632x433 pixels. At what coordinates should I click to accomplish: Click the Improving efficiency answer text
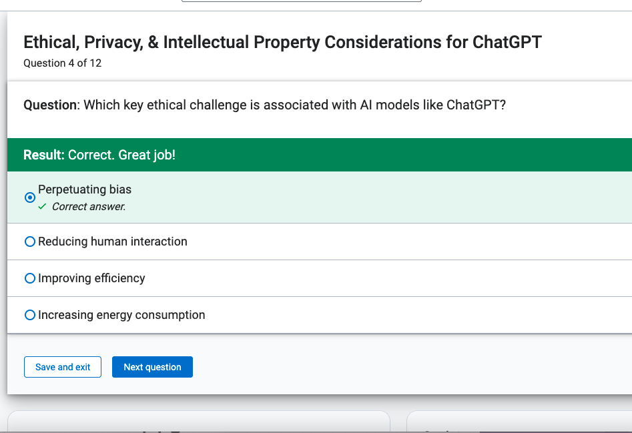(x=91, y=278)
